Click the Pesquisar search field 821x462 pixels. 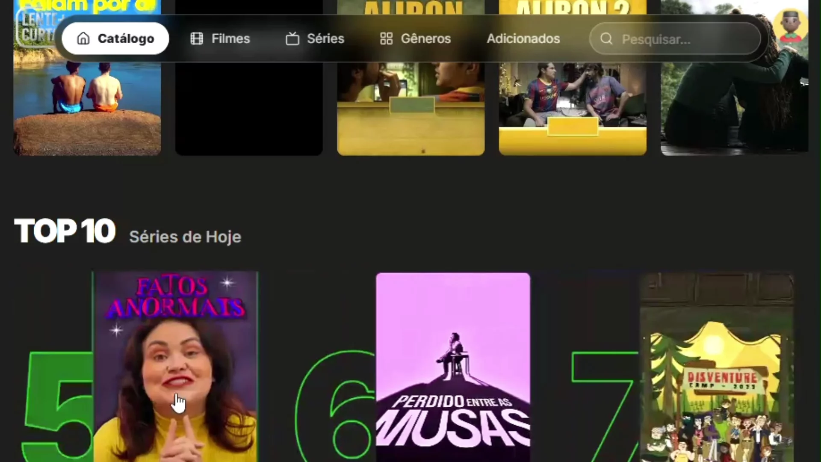pyautogui.click(x=675, y=39)
